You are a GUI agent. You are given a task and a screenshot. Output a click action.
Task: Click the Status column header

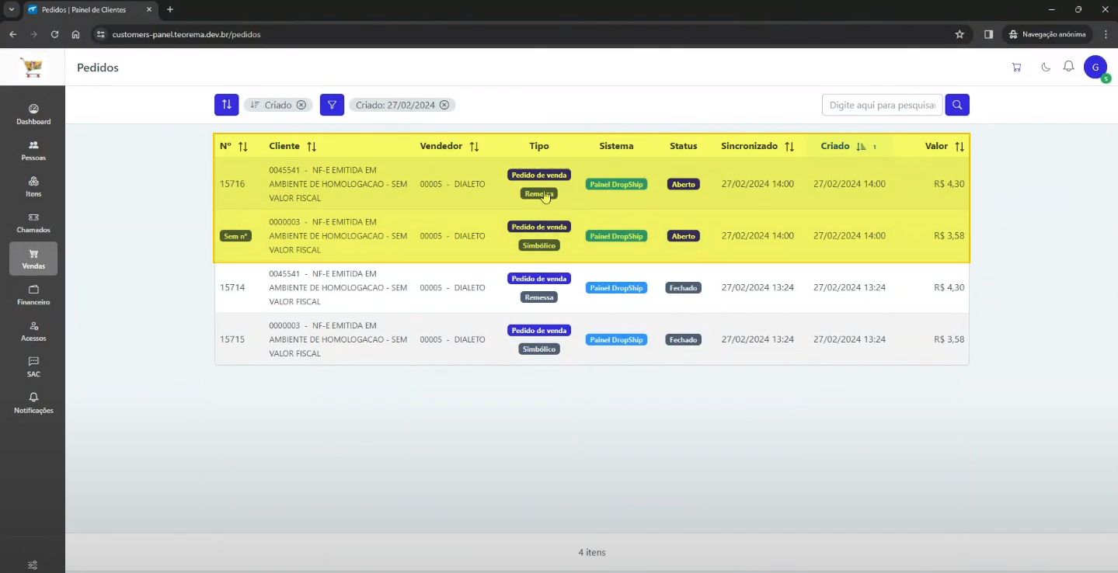683,146
